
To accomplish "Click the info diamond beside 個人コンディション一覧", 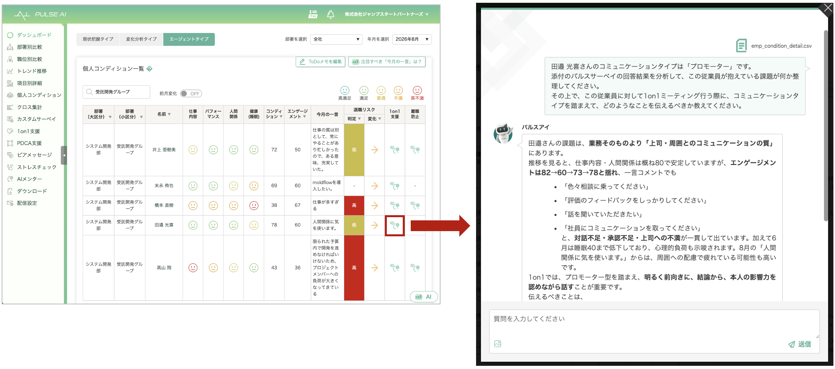I will click(x=150, y=69).
